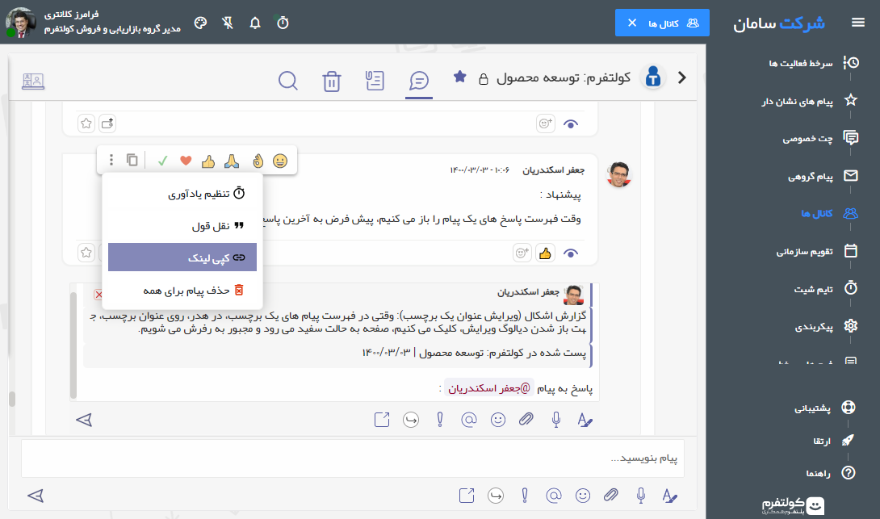880x519 pixels.
Task: Click the pin-off icon in header
Action: point(228,23)
